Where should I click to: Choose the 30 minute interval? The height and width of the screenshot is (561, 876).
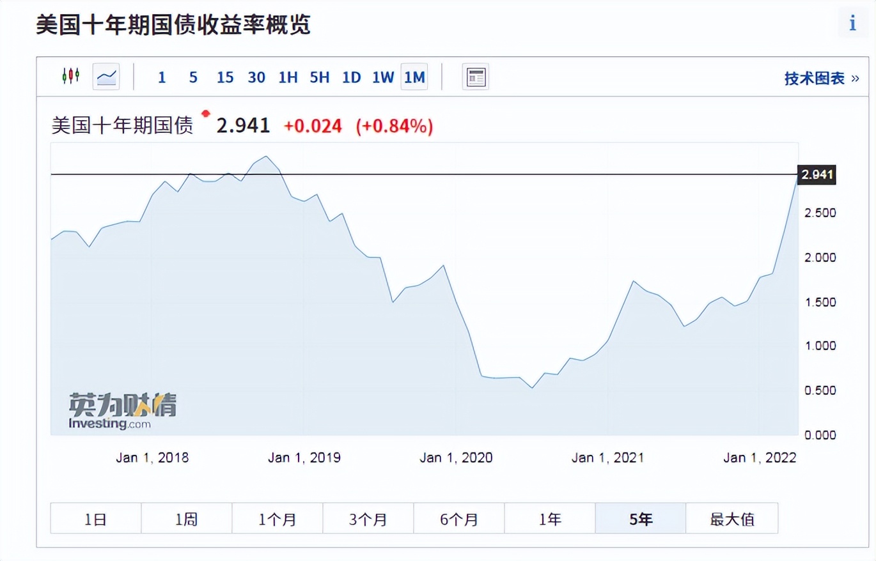click(x=256, y=77)
